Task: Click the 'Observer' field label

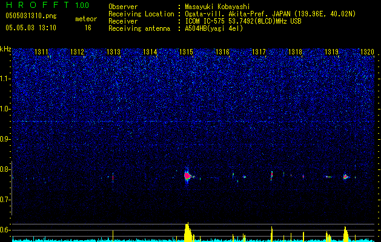Action: [123, 7]
